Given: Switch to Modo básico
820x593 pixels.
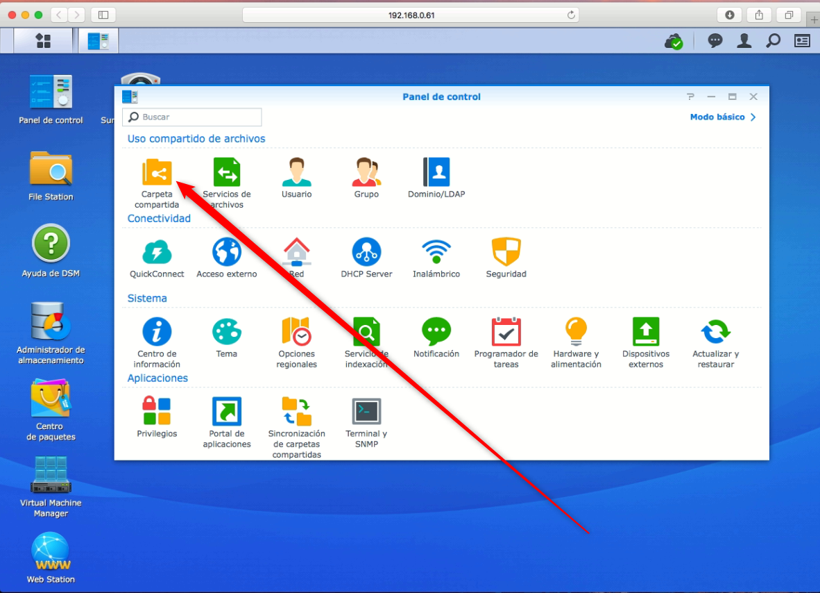Looking at the screenshot, I should pos(723,117).
